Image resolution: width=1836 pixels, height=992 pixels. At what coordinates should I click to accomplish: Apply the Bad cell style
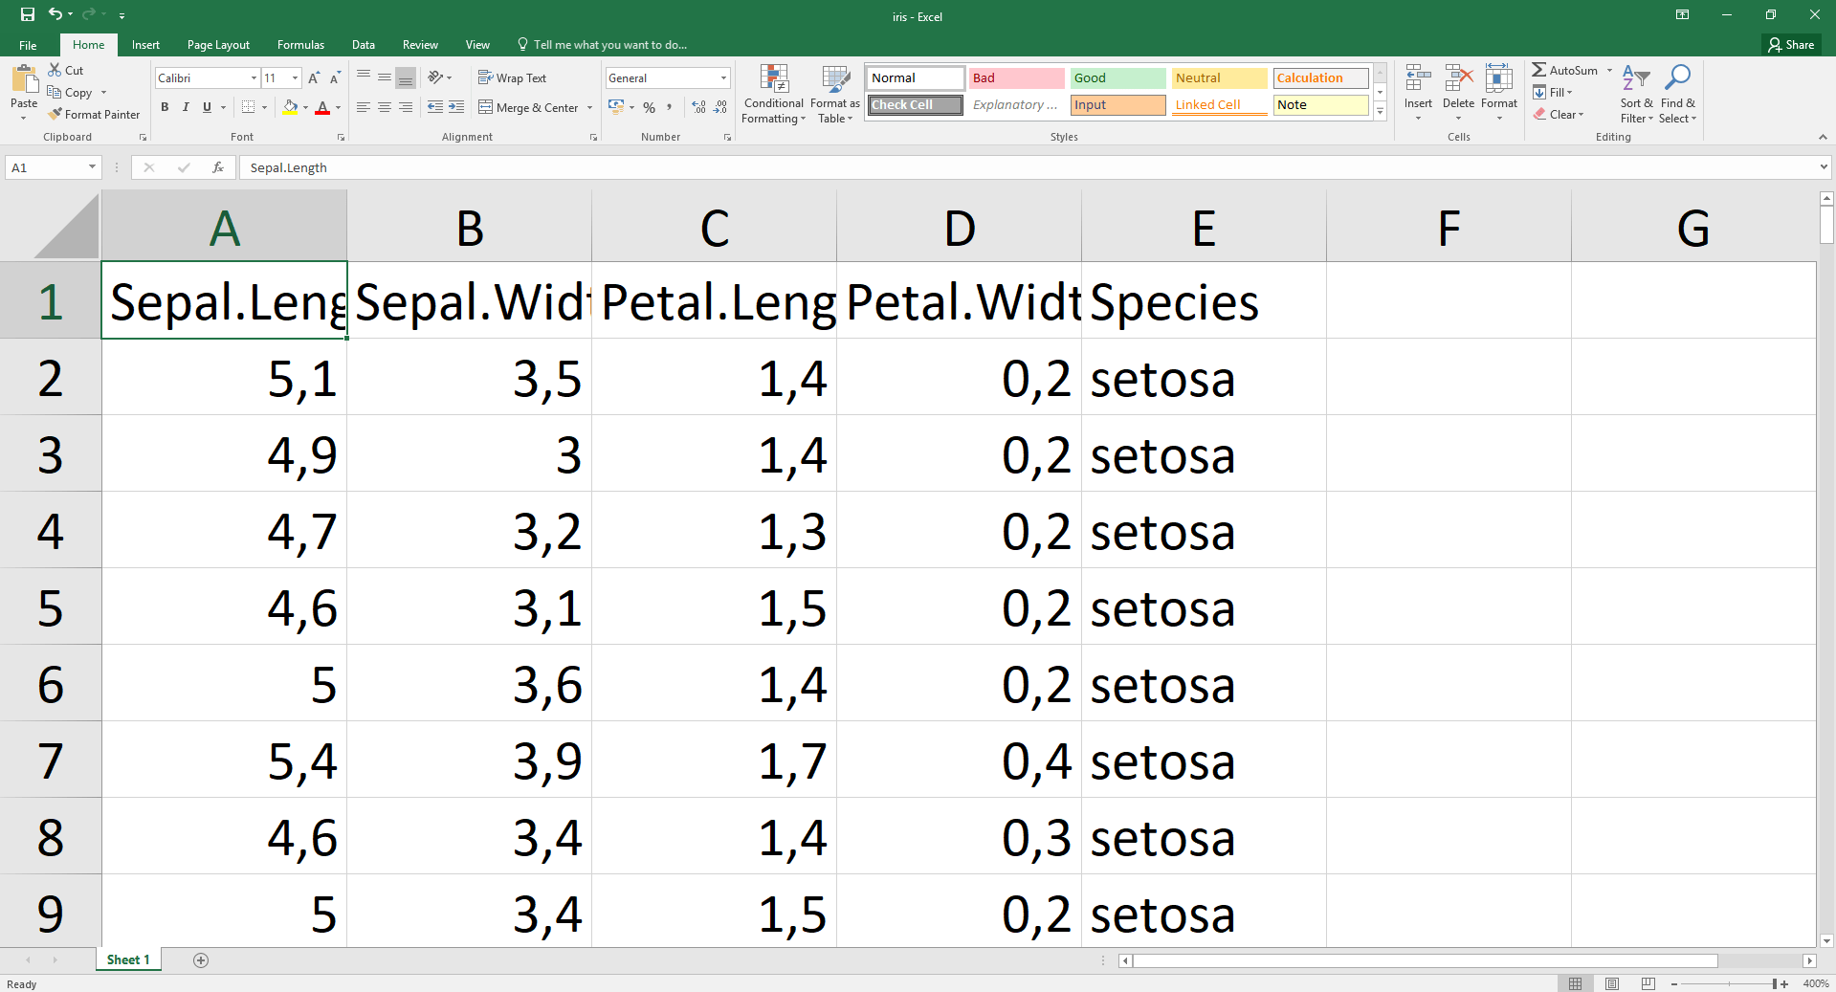pos(1015,78)
